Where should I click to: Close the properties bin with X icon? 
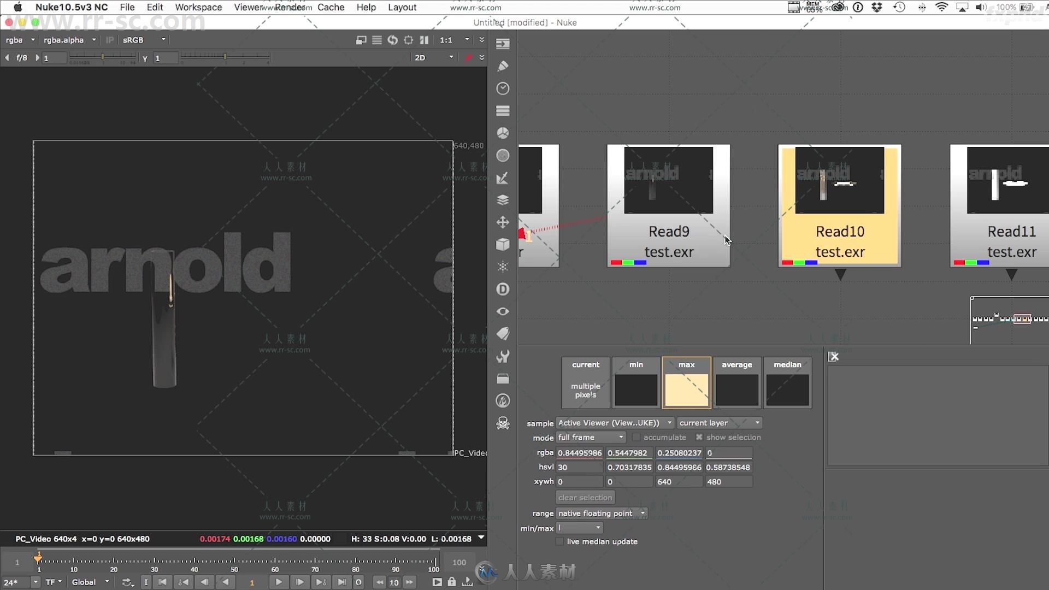coord(834,357)
